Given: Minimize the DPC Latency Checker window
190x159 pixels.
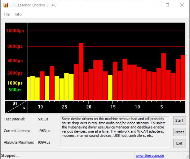Looking at the screenshot, I should pyautogui.click(x=153, y=5).
